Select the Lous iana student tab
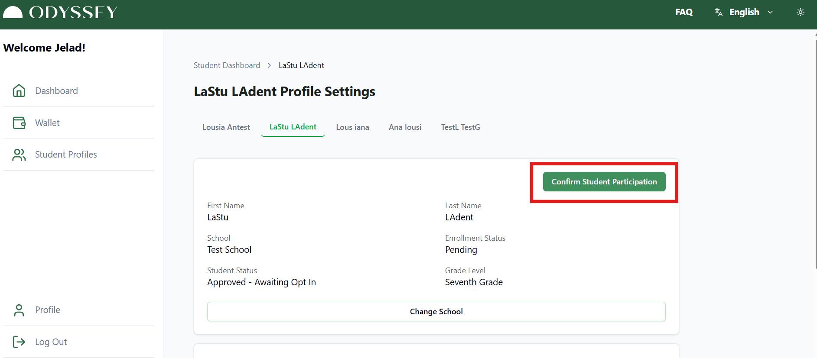817x358 pixels. pyautogui.click(x=352, y=127)
